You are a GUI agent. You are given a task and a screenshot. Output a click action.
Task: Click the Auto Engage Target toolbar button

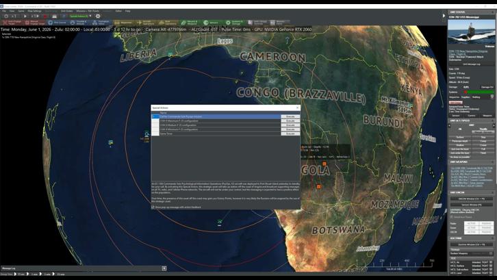click(x=12, y=23)
